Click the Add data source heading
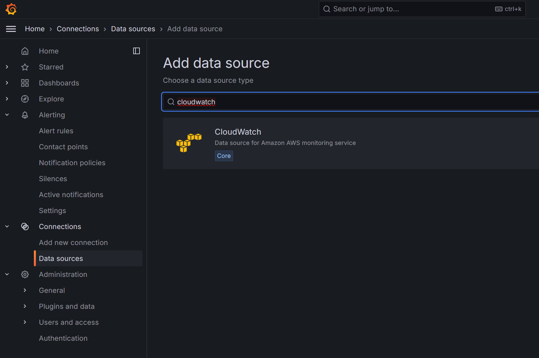The height and width of the screenshot is (358, 539). [216, 63]
